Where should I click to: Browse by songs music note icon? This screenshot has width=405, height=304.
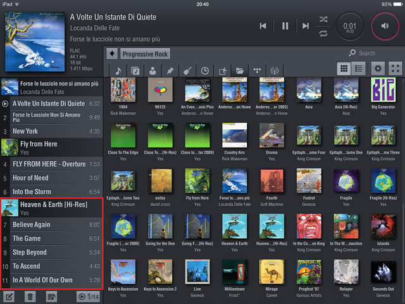[118, 70]
